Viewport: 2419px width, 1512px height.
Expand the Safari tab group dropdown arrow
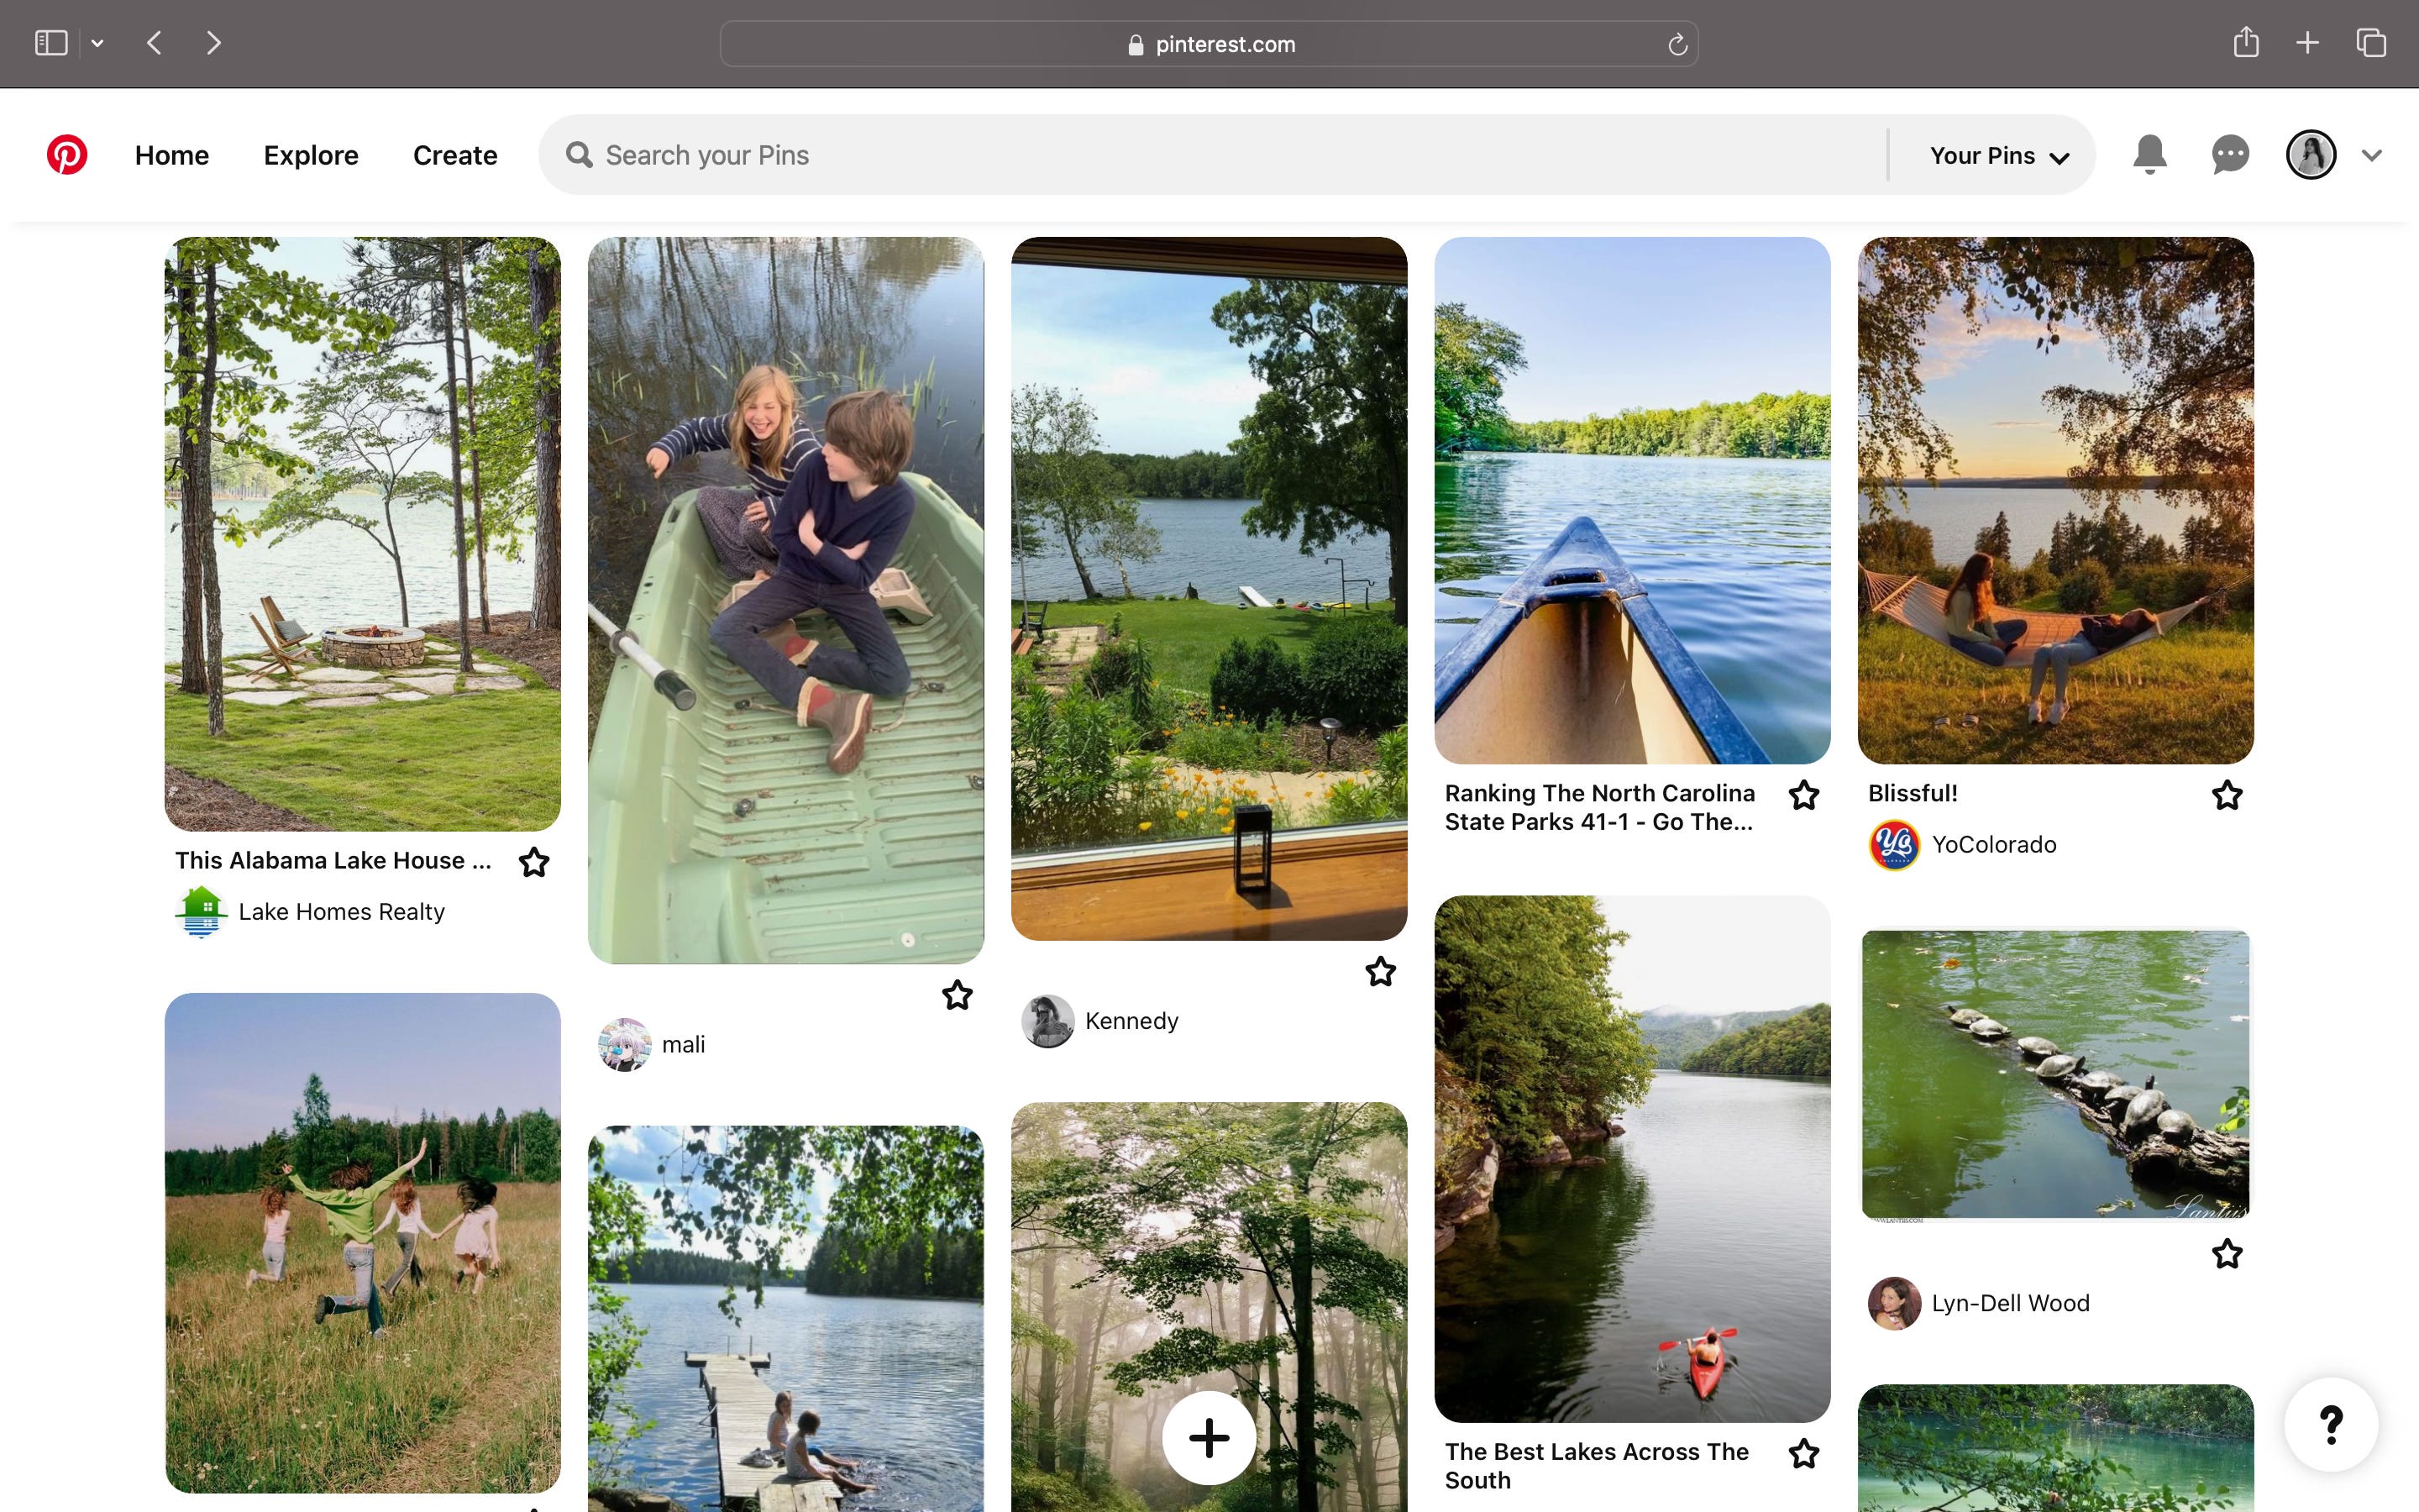tap(97, 43)
